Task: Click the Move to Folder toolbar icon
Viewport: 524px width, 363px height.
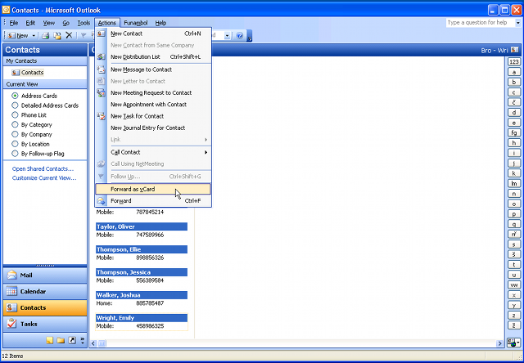Action: click(x=57, y=35)
